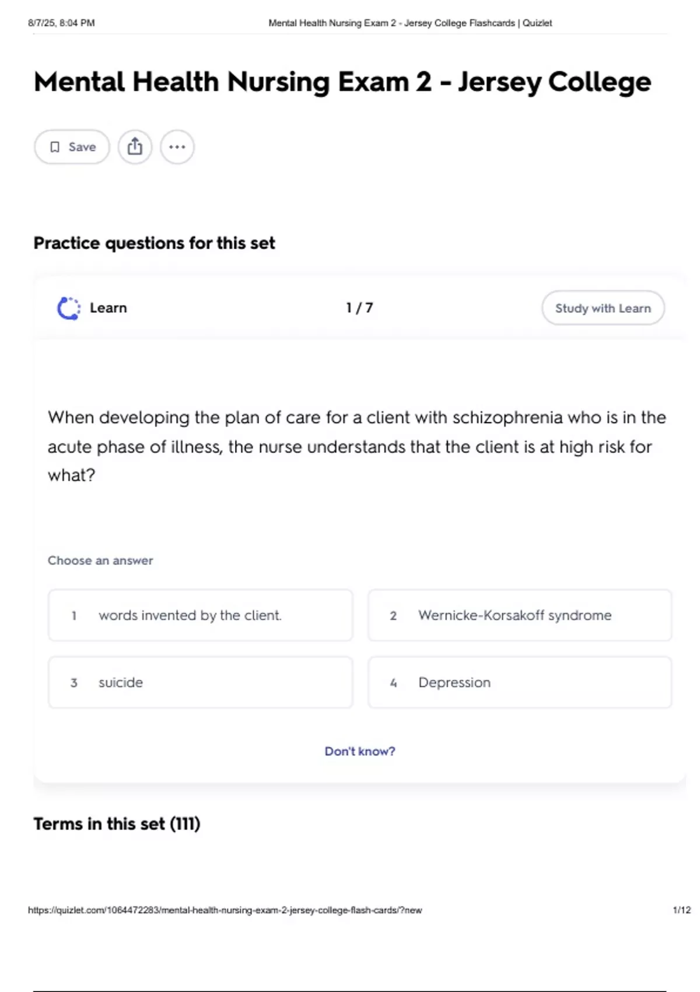
Task: Click the 1 / 7 question counter
Action: pos(359,308)
